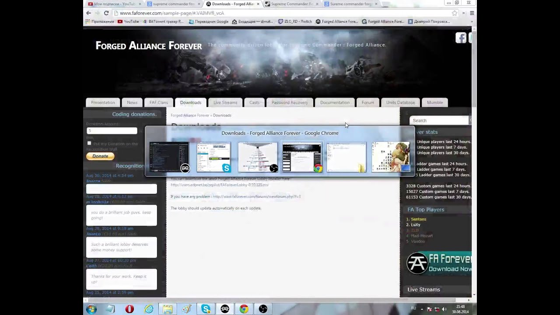560x315 pixels.
Task: Open the Units Database menu item
Action: tap(400, 102)
